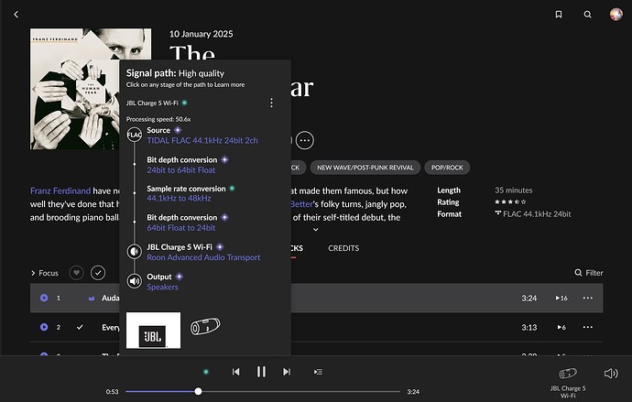Click star beside 64bit Float to 24bit conversion

tap(225, 218)
